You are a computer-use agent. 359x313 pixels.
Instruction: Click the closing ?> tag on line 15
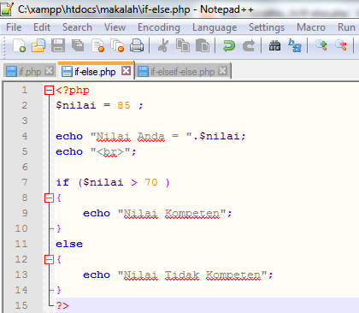[62, 305]
